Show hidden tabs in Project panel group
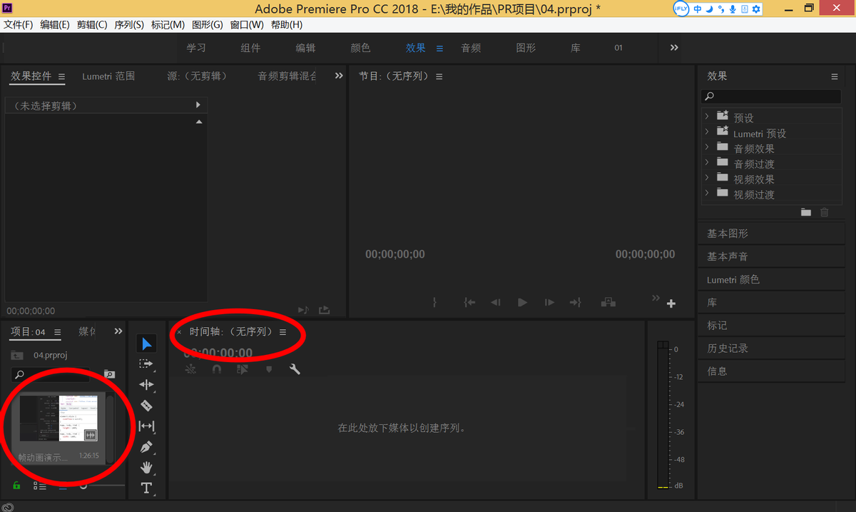Image resolution: width=856 pixels, height=512 pixels. click(118, 331)
